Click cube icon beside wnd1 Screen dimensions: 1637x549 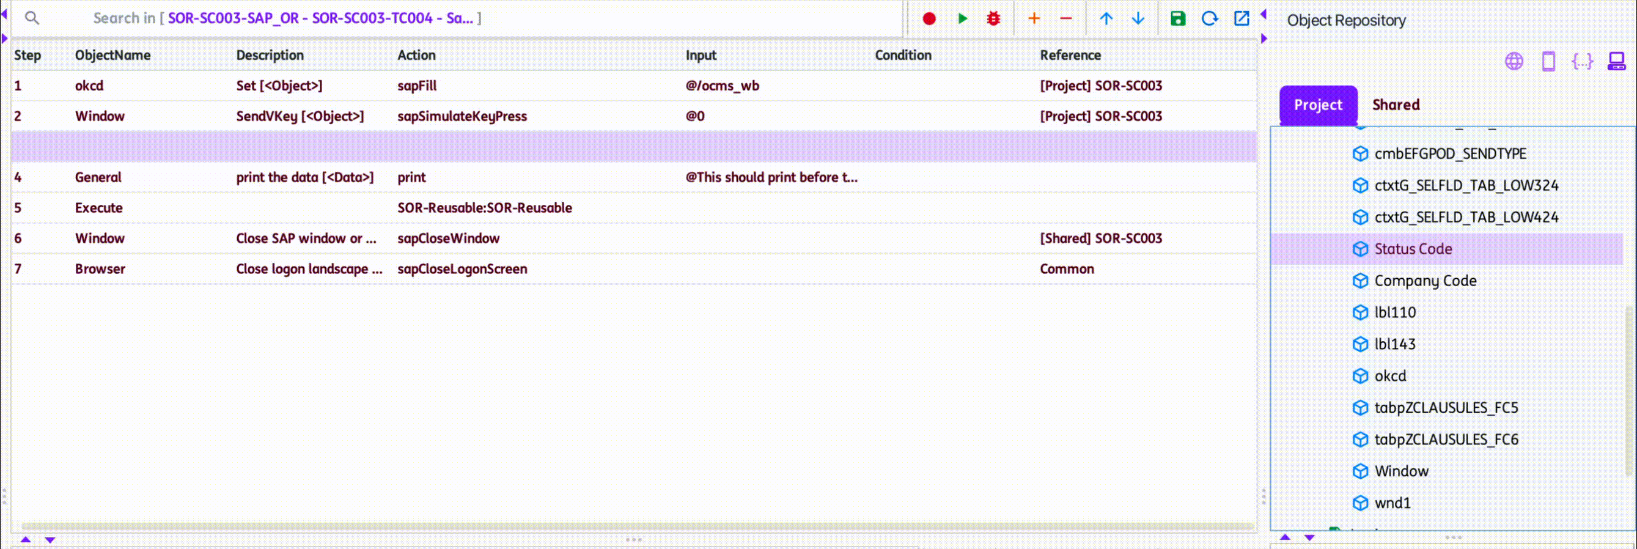[x=1360, y=503]
